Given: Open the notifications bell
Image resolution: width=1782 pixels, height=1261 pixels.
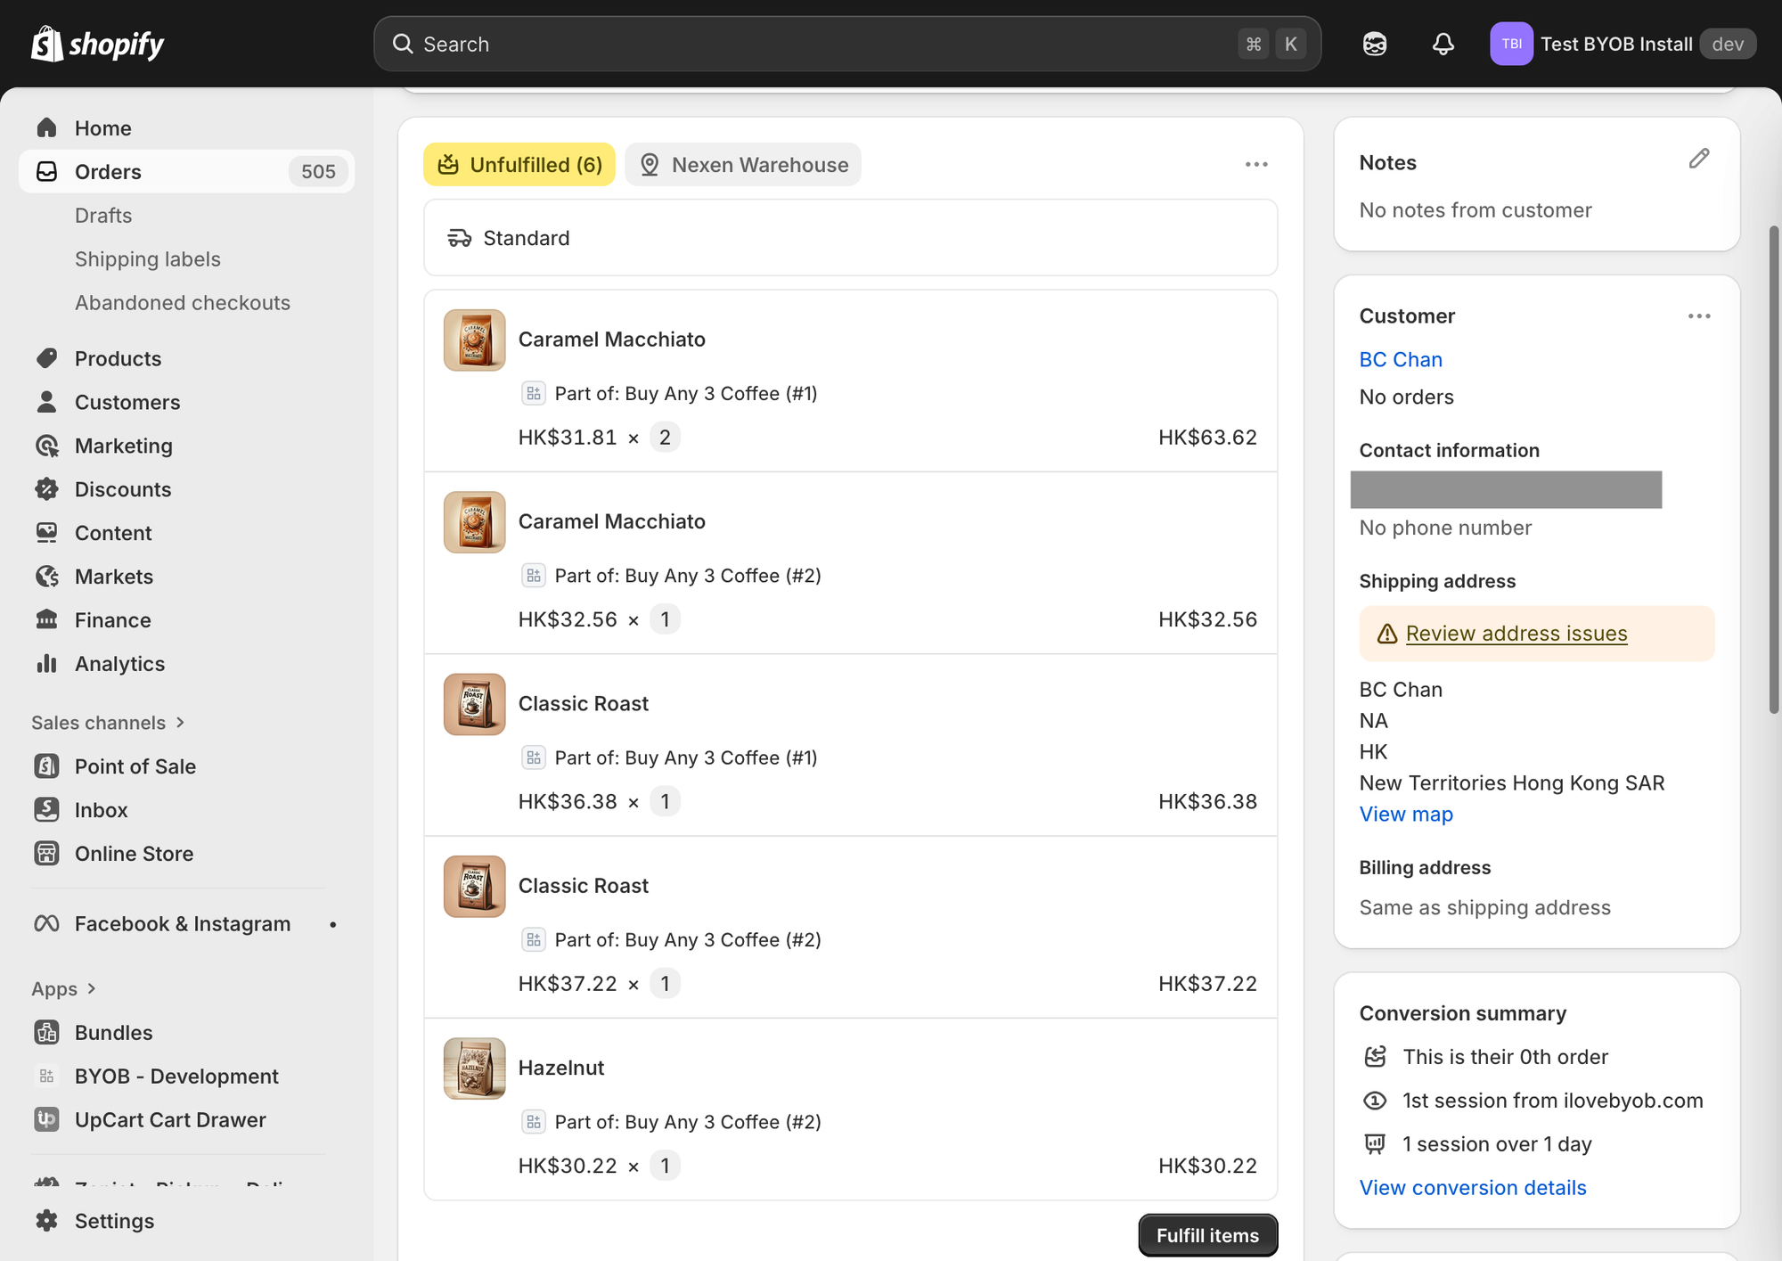Looking at the screenshot, I should [1443, 44].
